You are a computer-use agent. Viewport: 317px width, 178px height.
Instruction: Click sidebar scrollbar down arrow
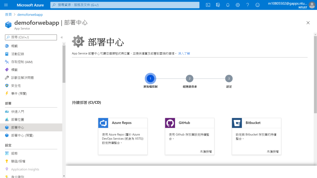(64, 176)
